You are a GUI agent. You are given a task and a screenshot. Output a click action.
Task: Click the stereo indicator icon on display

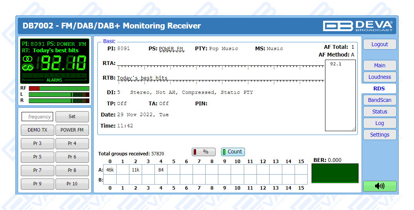point(28,59)
